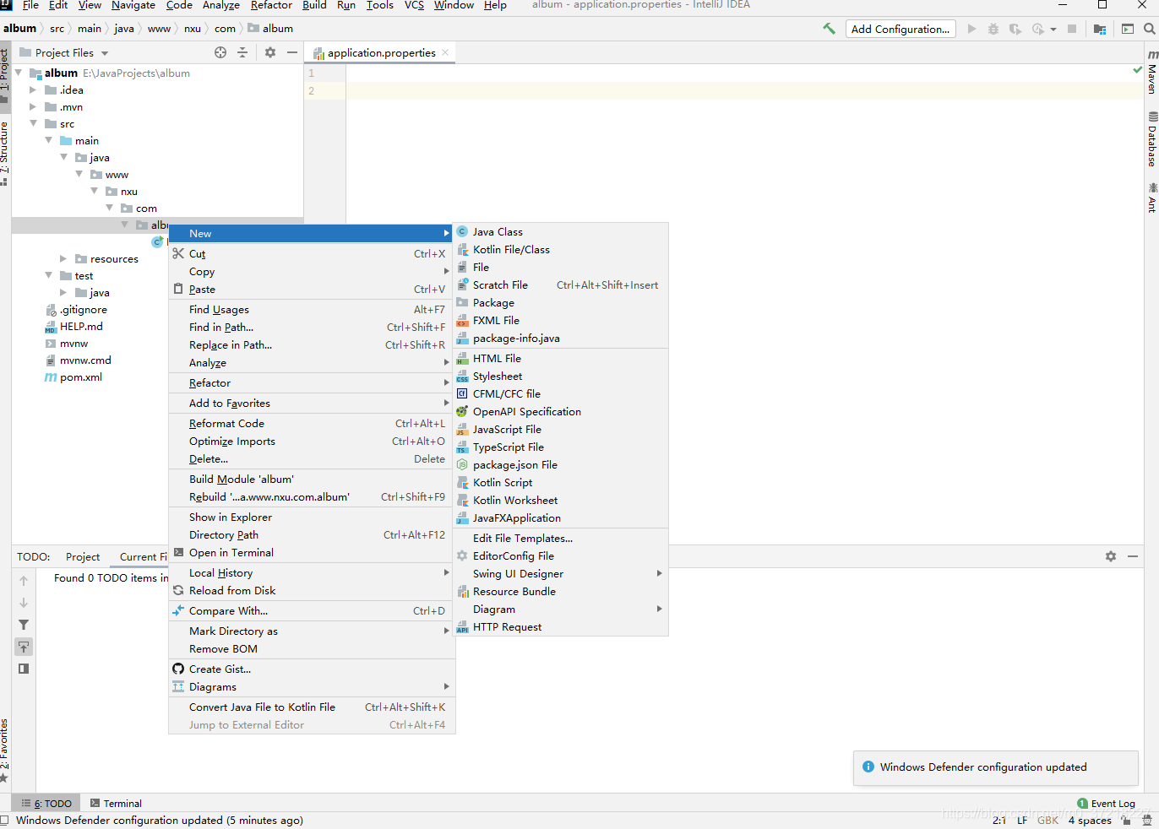Open the Refactor menu in menu bar
Viewport: 1159px width, 829px height.
coord(271,5)
